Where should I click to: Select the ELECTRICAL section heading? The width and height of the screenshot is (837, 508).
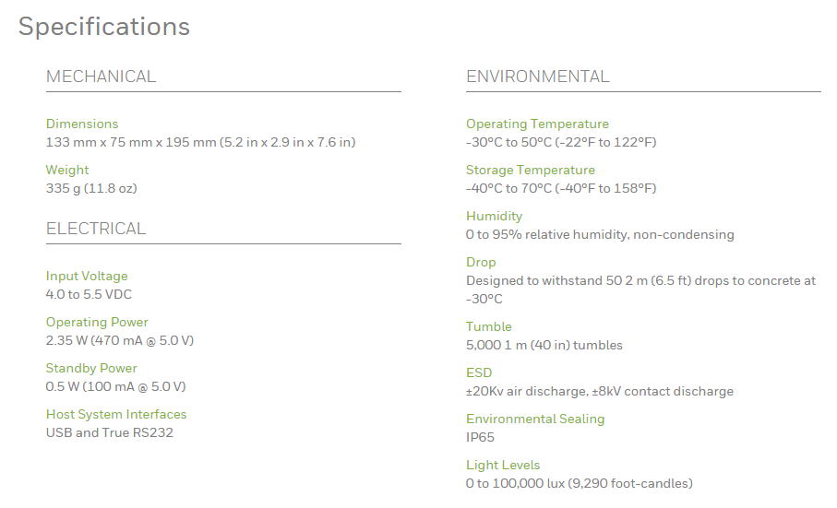pos(96,229)
